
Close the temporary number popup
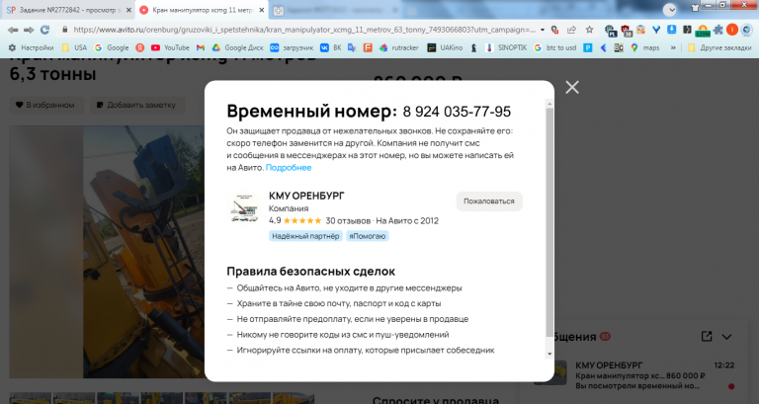coord(572,87)
